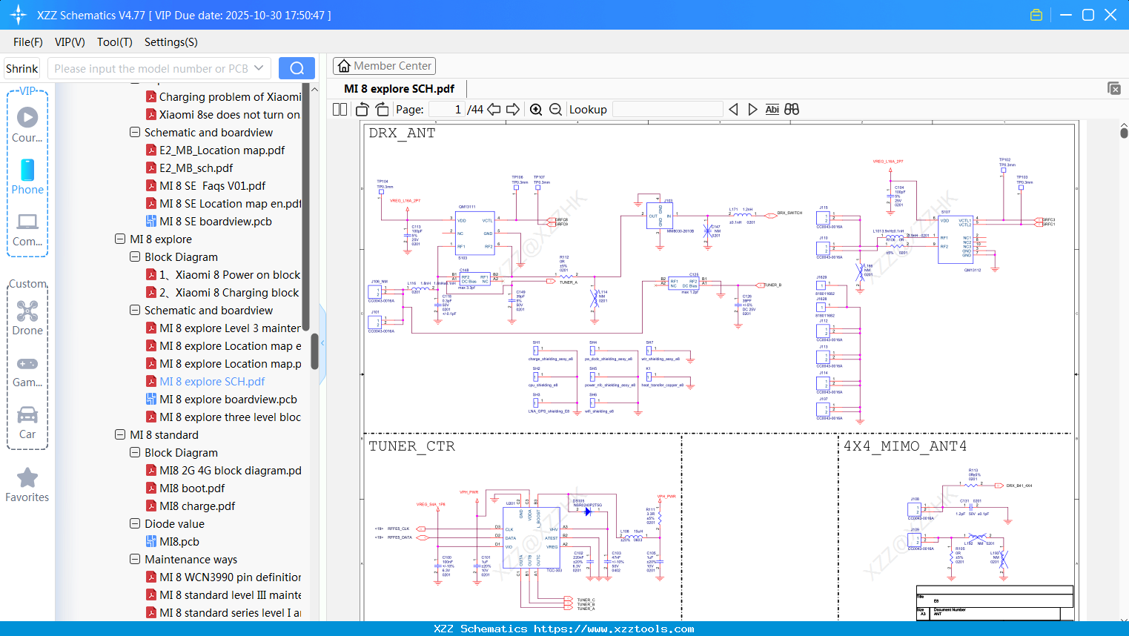Image resolution: width=1129 pixels, height=636 pixels.
Task: Rotate the page clockwise
Action: coord(382,110)
